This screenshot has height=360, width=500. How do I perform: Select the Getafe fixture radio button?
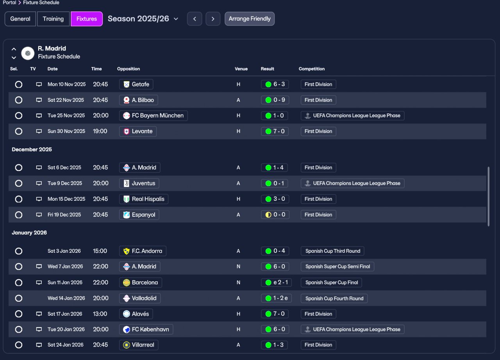18,84
